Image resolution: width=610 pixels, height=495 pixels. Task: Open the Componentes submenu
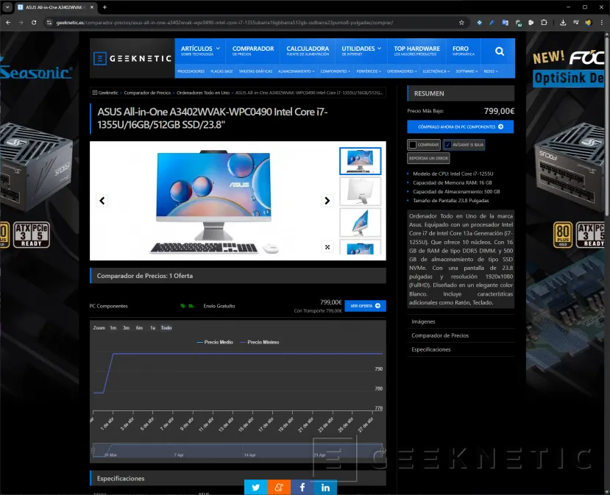tap(336, 71)
